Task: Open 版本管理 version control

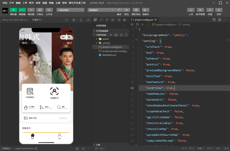Action: click(200, 10)
